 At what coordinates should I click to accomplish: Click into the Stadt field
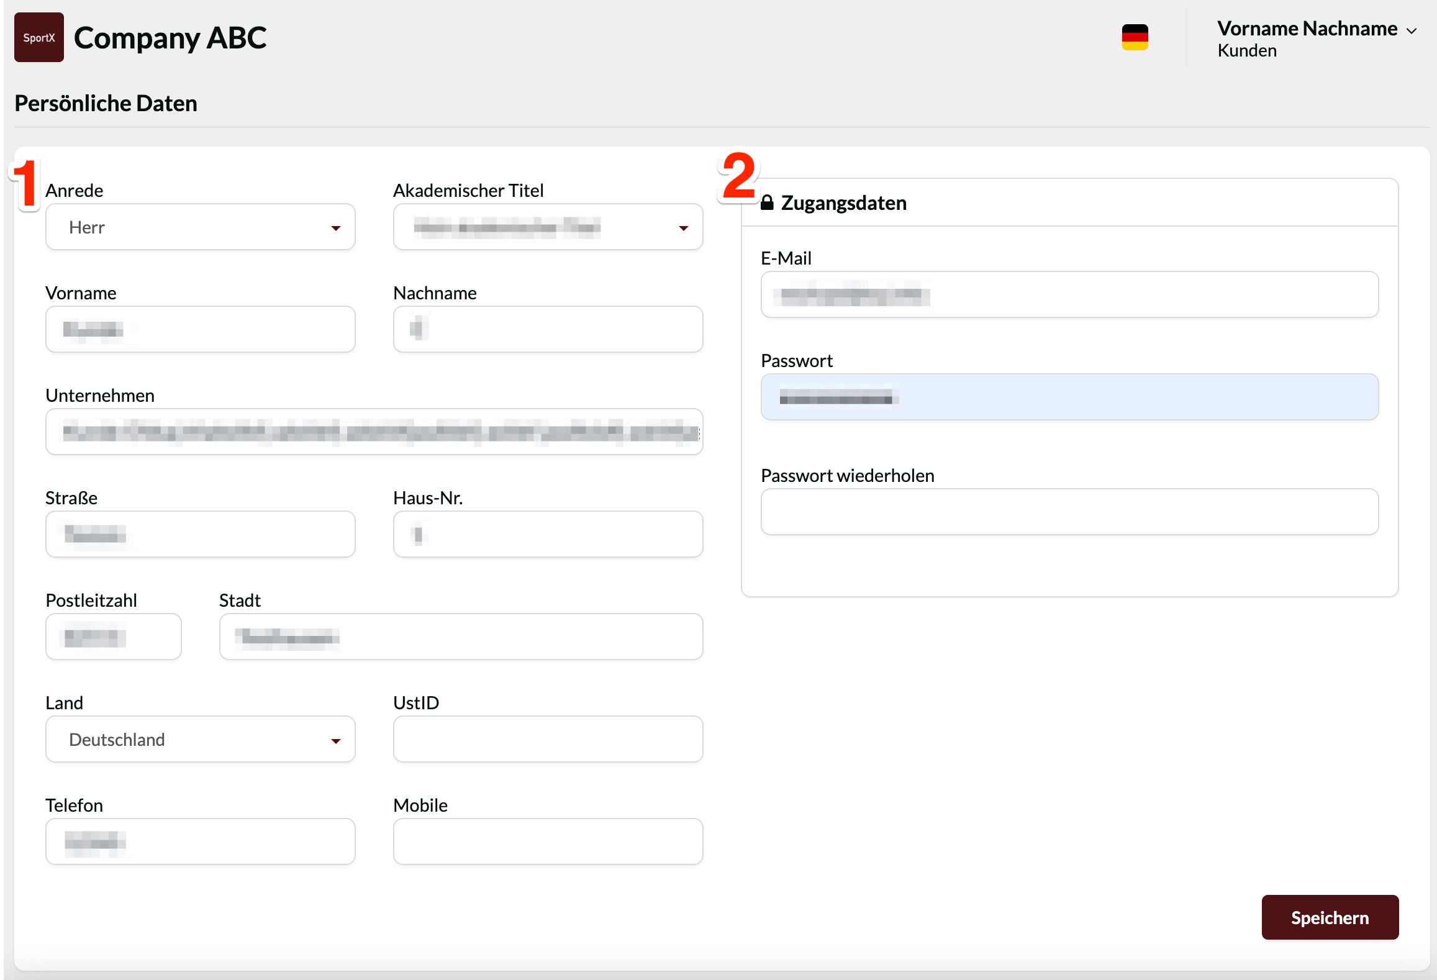coord(461,637)
